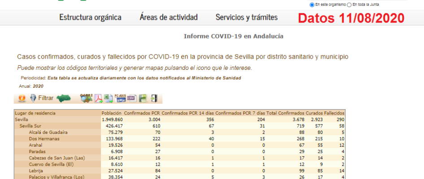The height and width of the screenshot is (179, 424).
Task: Open the Estructura orgánica menu
Action: (x=90, y=17)
